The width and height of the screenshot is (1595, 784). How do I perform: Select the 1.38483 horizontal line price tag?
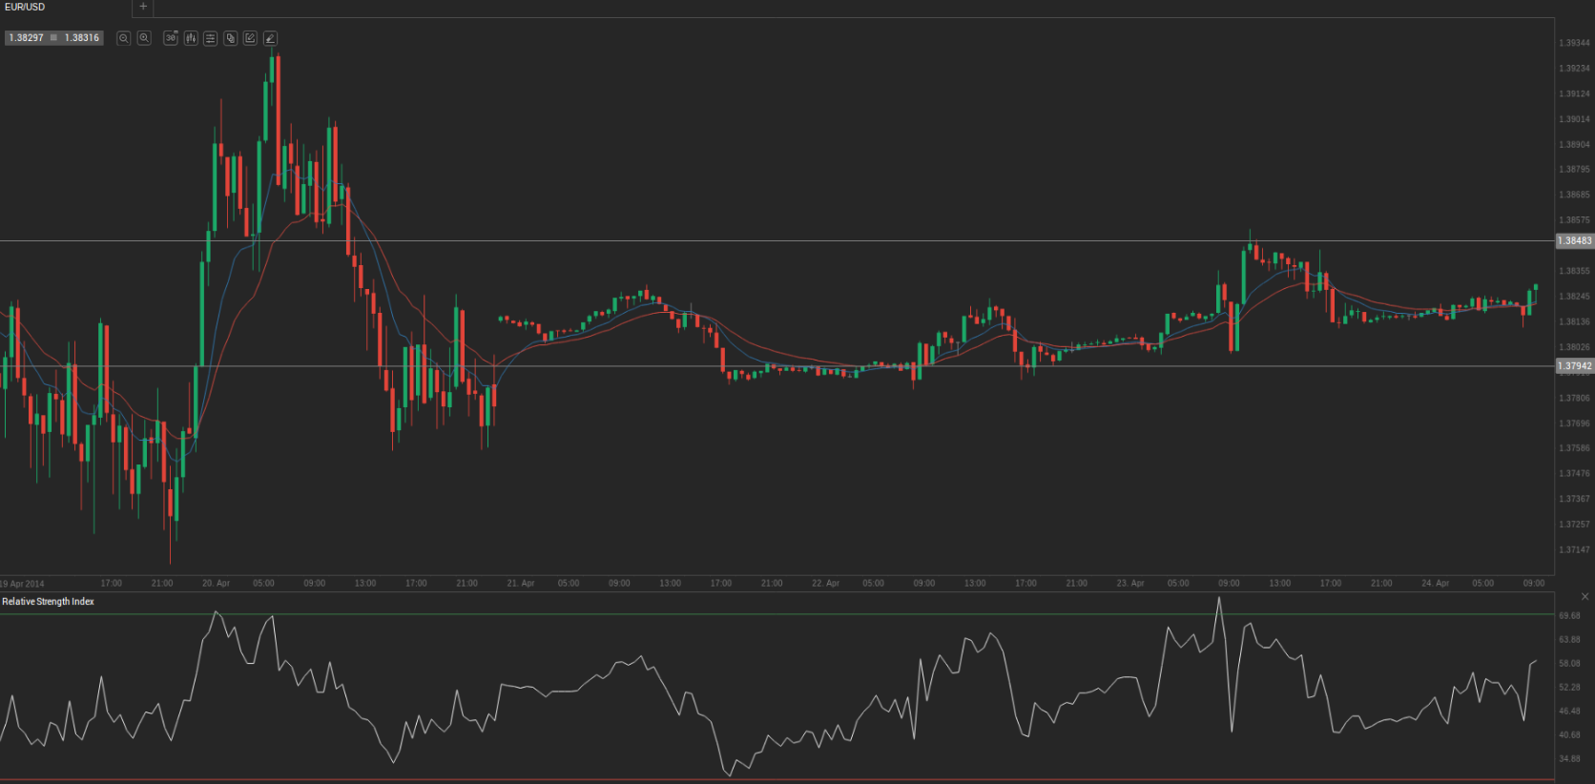click(1575, 241)
